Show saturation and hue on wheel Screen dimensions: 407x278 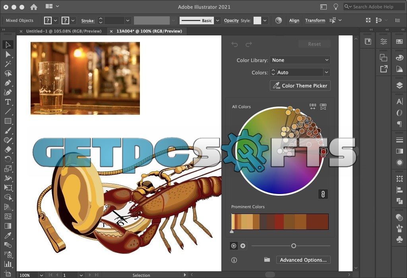coord(234,245)
